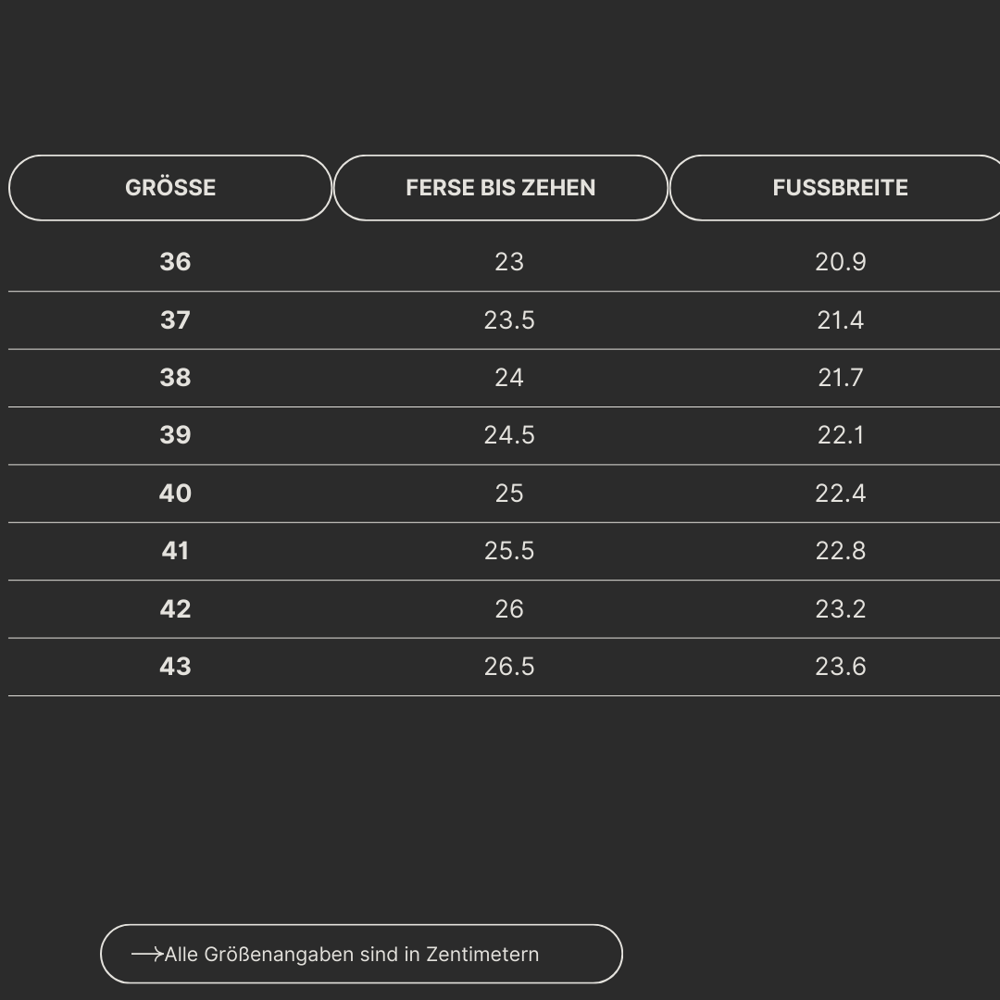1000x1000 pixels.
Task: Choose size 40 in the size column
Action: tap(175, 494)
